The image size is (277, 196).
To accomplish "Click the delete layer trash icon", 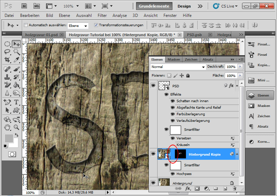I will (x=234, y=188).
